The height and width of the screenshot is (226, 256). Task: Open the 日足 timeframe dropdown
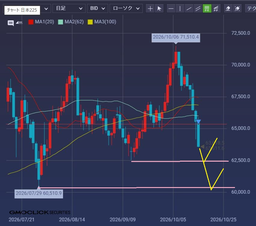[x=69, y=8]
